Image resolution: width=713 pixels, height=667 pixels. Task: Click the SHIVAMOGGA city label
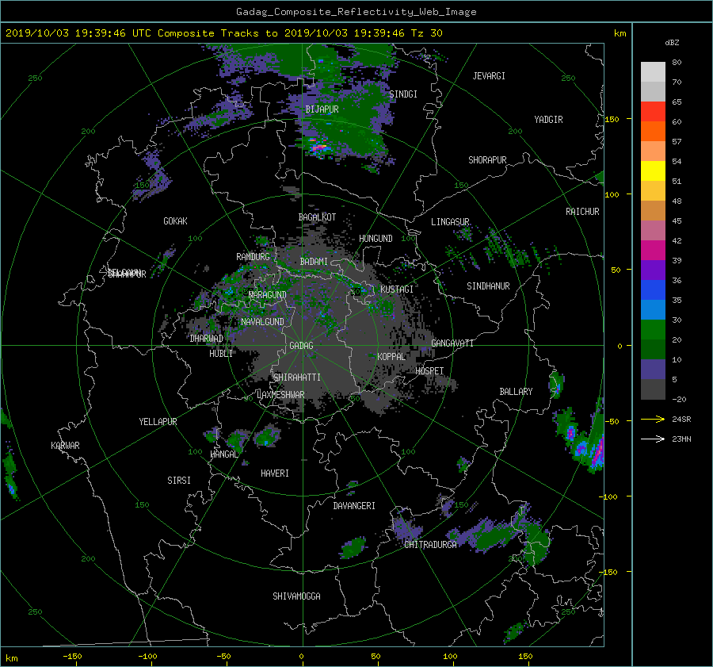pos(296,596)
